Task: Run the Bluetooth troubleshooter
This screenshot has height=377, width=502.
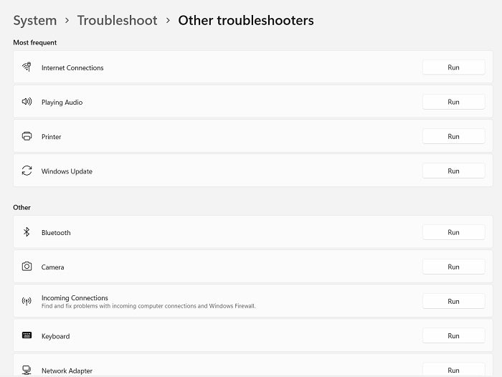Action: [x=453, y=232]
